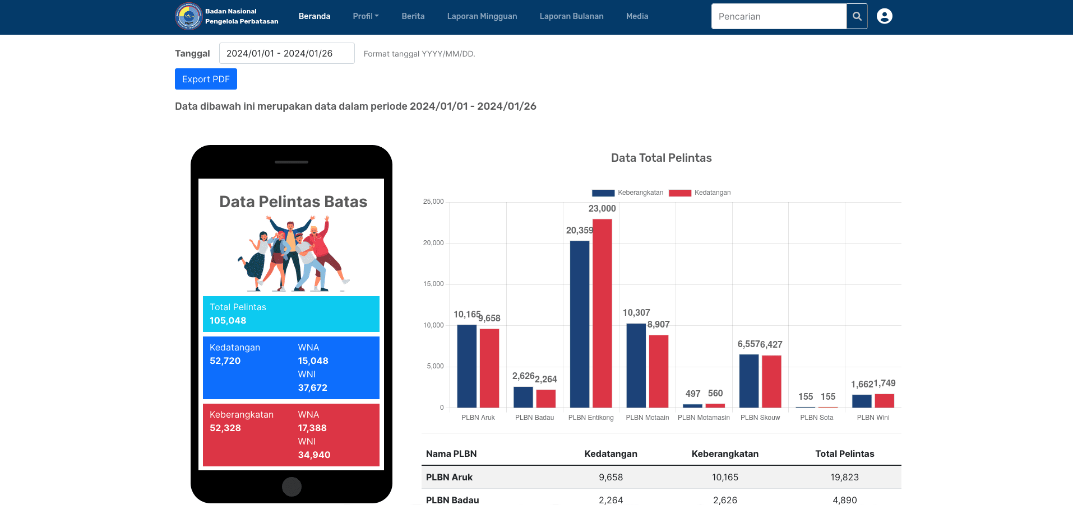Click the Export PDF button
Screen dimensions: 1073x505
(x=206, y=79)
